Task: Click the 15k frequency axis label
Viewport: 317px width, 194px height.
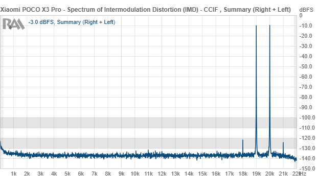Action: (202, 174)
